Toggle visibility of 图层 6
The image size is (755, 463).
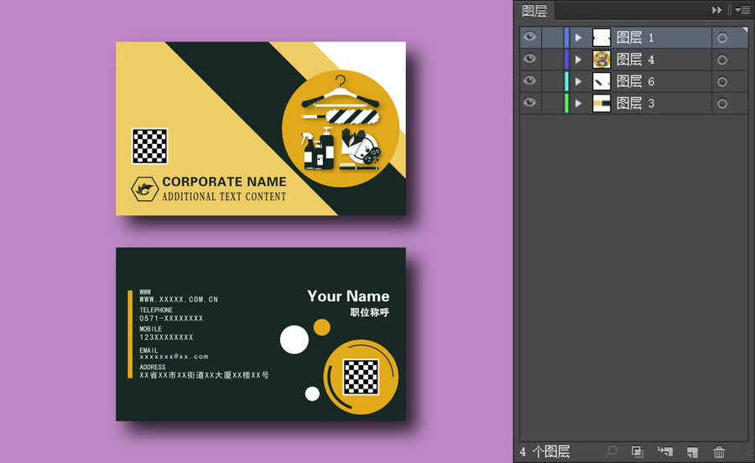[529, 80]
